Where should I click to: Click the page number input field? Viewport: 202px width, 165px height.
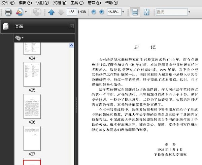[x=71, y=12]
